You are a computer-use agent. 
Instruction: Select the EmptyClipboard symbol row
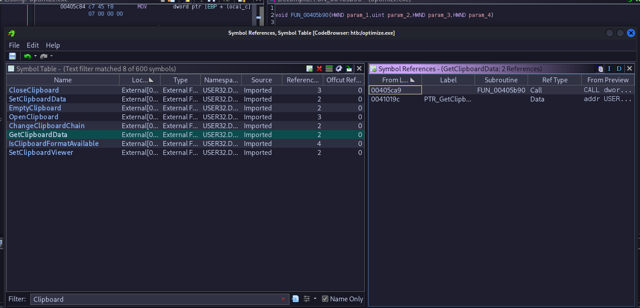pos(186,108)
